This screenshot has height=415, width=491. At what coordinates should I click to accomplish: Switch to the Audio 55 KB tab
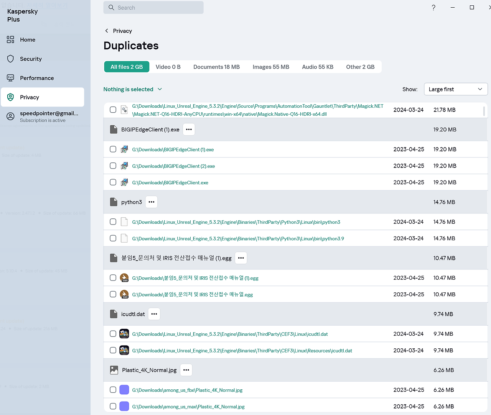click(318, 67)
